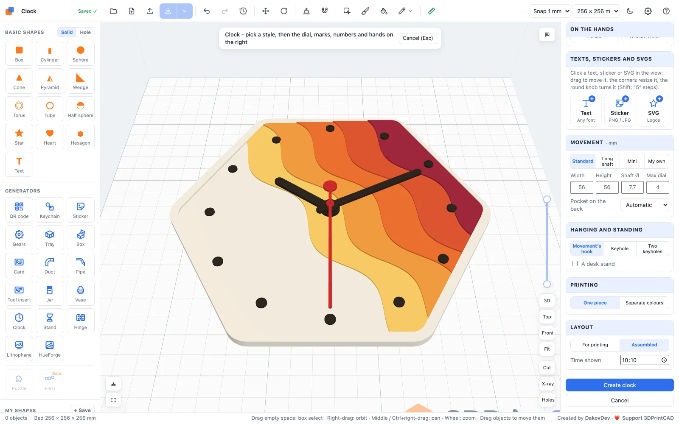
Task: Open the bed size 256 × 256 dropdown
Action: [x=596, y=11]
